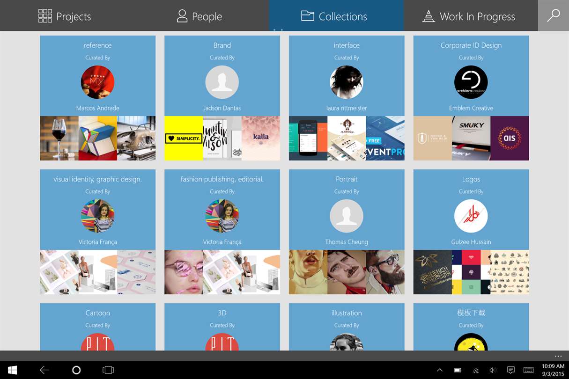569x379 pixels.
Task: Open Task View on the taskbar
Action: click(x=108, y=370)
